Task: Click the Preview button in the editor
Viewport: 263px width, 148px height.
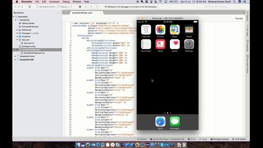Action: [x=239, y=18]
